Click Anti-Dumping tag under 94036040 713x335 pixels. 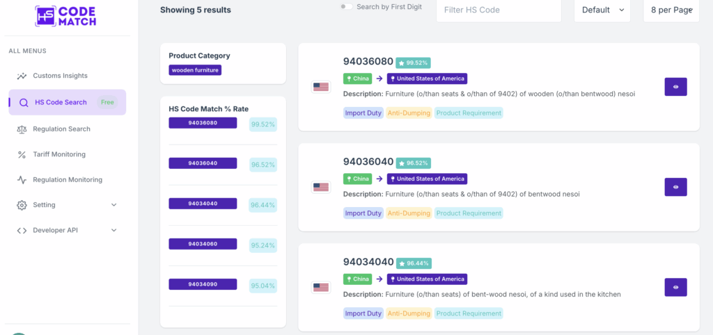point(409,213)
